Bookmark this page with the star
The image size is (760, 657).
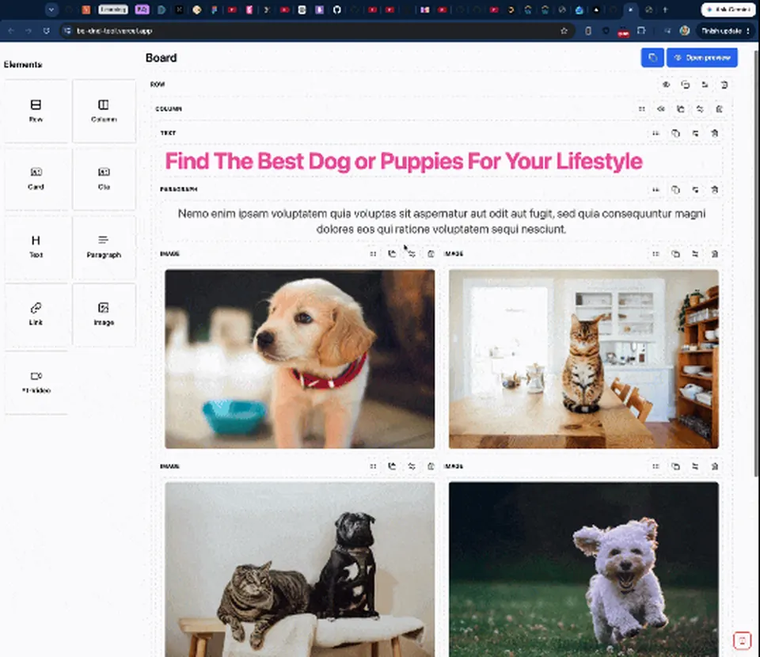click(x=564, y=31)
